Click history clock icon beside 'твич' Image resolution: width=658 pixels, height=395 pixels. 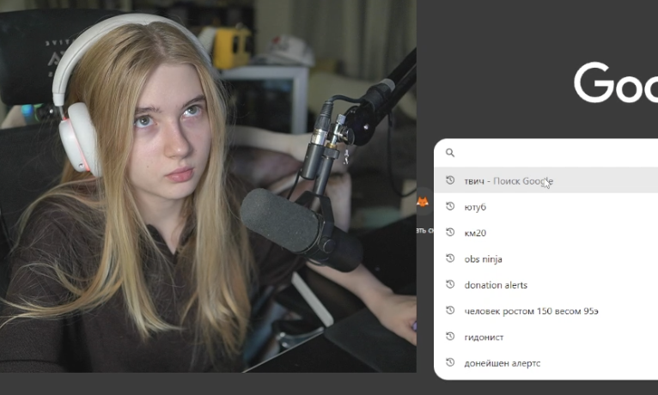point(450,180)
